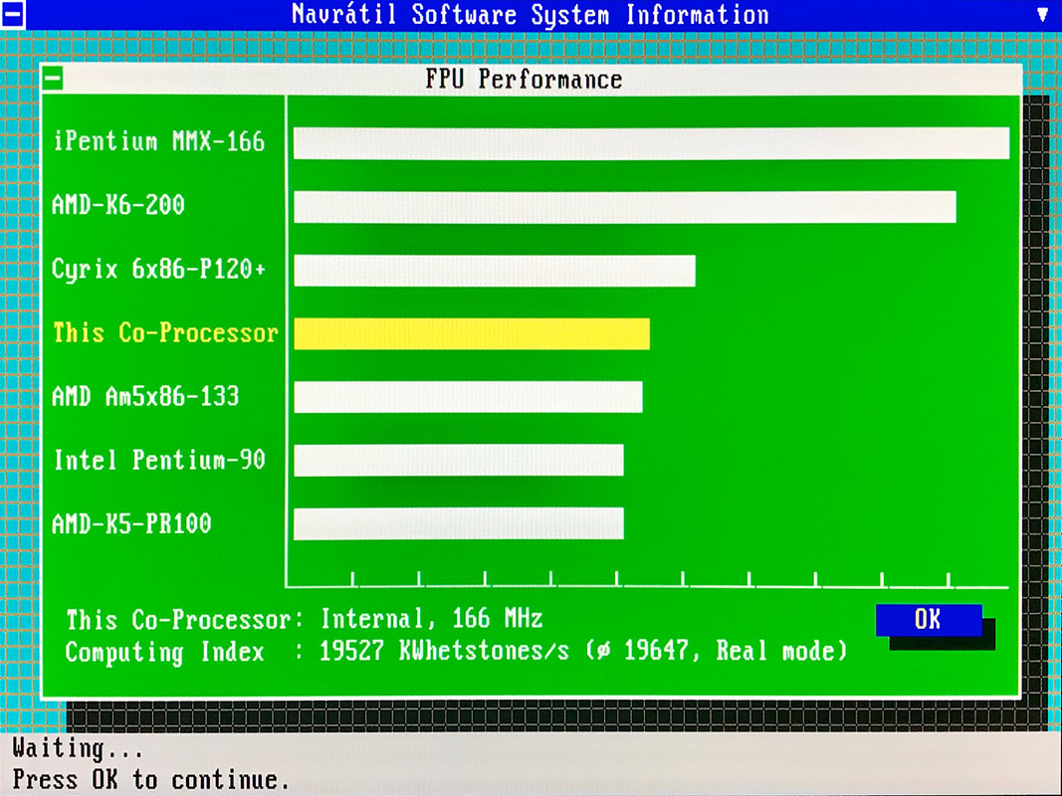This screenshot has width=1062, height=796.
Task: Click the yellow This Co-Processor bar
Action: (x=472, y=334)
